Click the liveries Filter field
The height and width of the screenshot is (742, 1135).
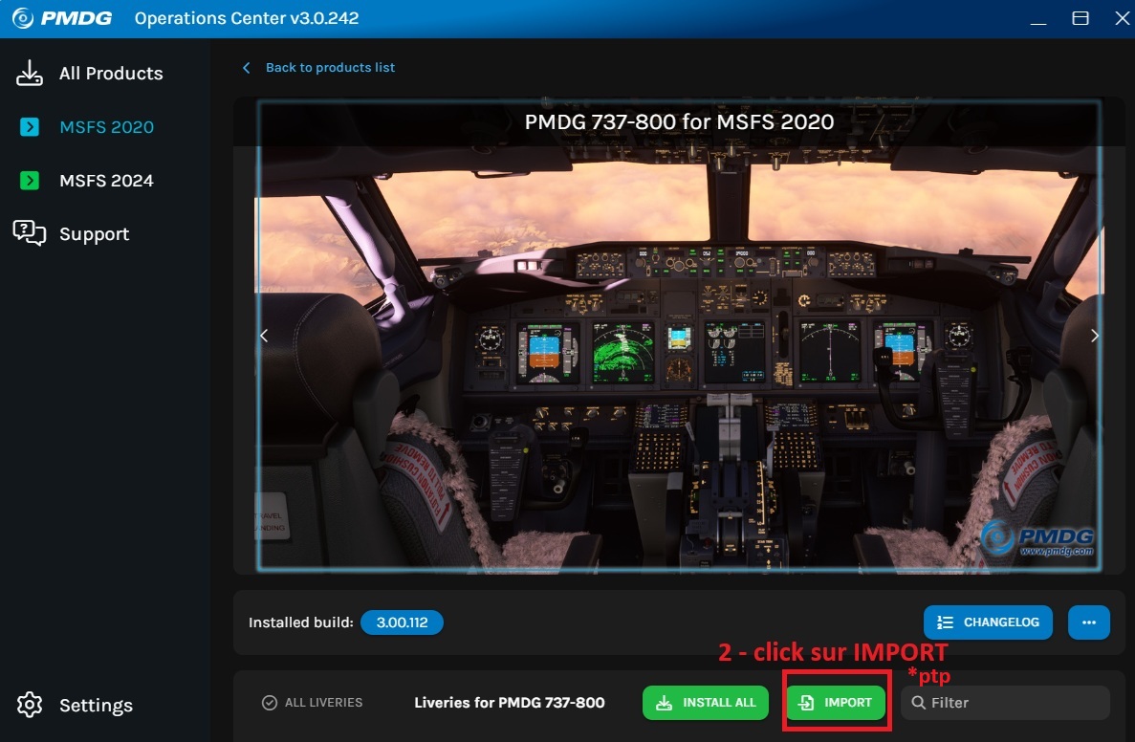[x=1005, y=703]
